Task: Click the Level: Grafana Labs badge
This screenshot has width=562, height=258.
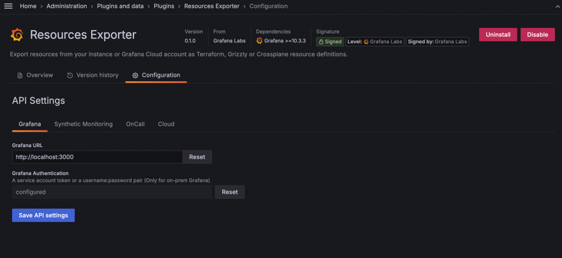Action: [375, 42]
